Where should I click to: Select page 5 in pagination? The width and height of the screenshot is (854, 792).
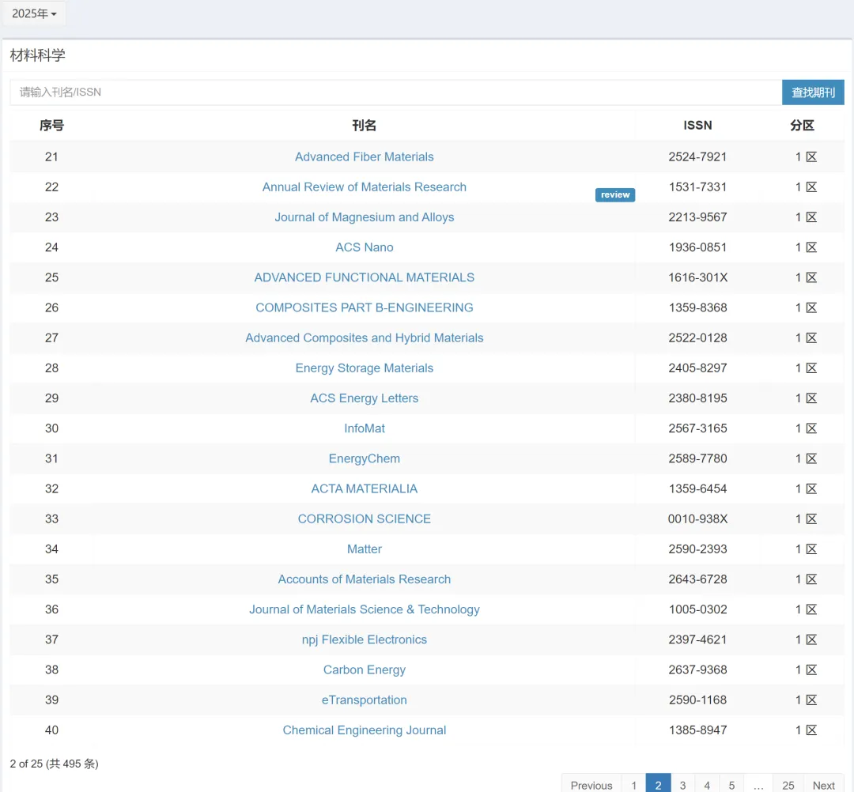click(731, 785)
